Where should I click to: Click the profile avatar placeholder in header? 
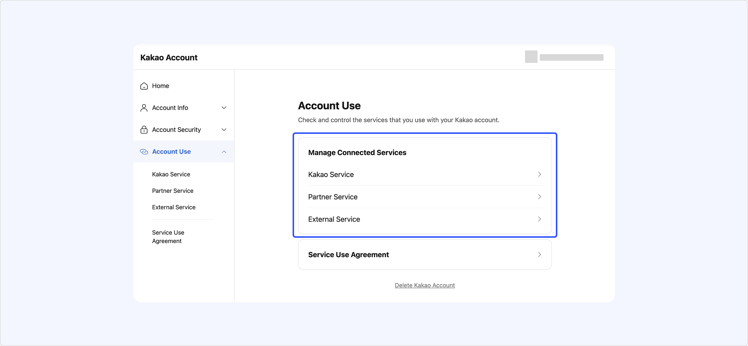pos(531,57)
